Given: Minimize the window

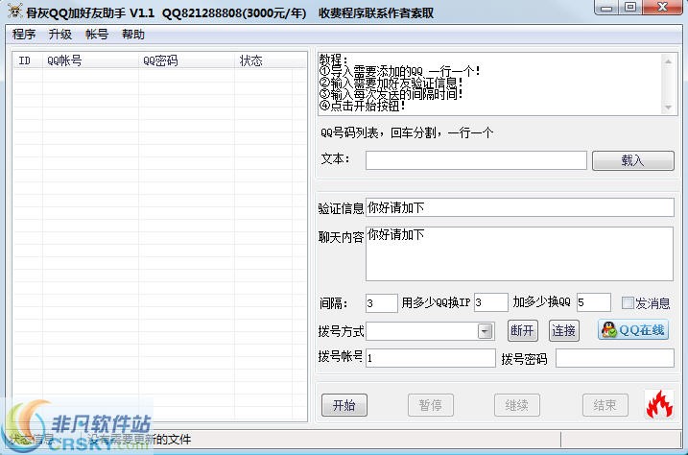Looking at the screenshot, I should [607, 8].
